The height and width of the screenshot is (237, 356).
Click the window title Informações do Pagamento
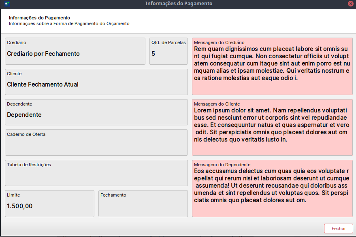pyautogui.click(x=179, y=4)
